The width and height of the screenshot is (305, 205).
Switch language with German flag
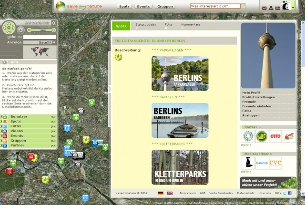click(161, 193)
